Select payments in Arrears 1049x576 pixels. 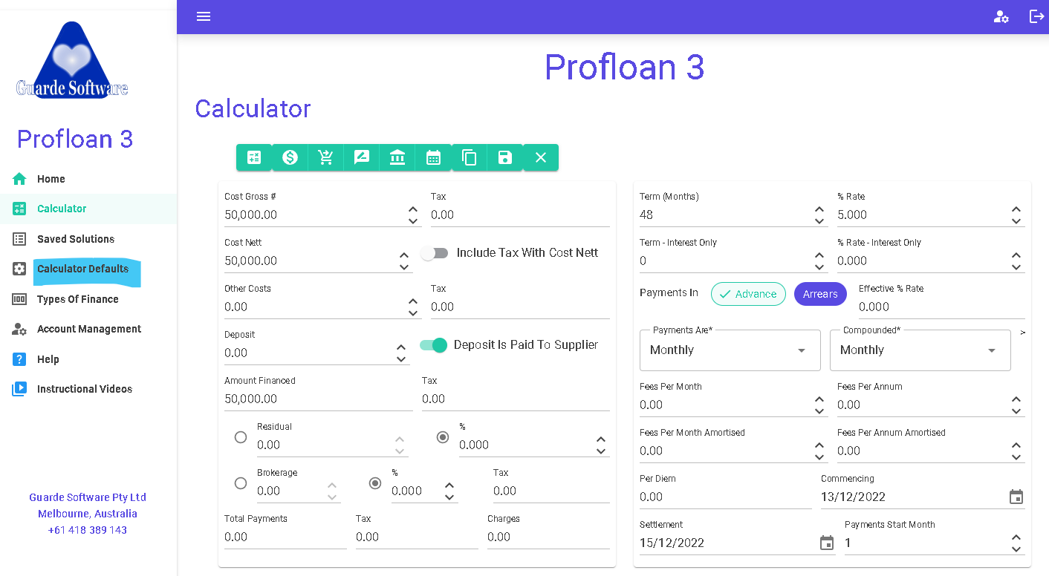[820, 294]
